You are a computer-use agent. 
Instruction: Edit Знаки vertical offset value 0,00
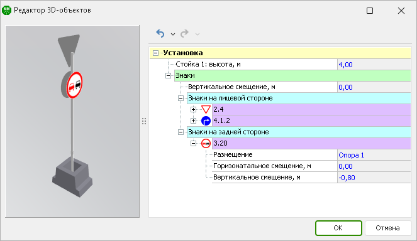coord(374,87)
